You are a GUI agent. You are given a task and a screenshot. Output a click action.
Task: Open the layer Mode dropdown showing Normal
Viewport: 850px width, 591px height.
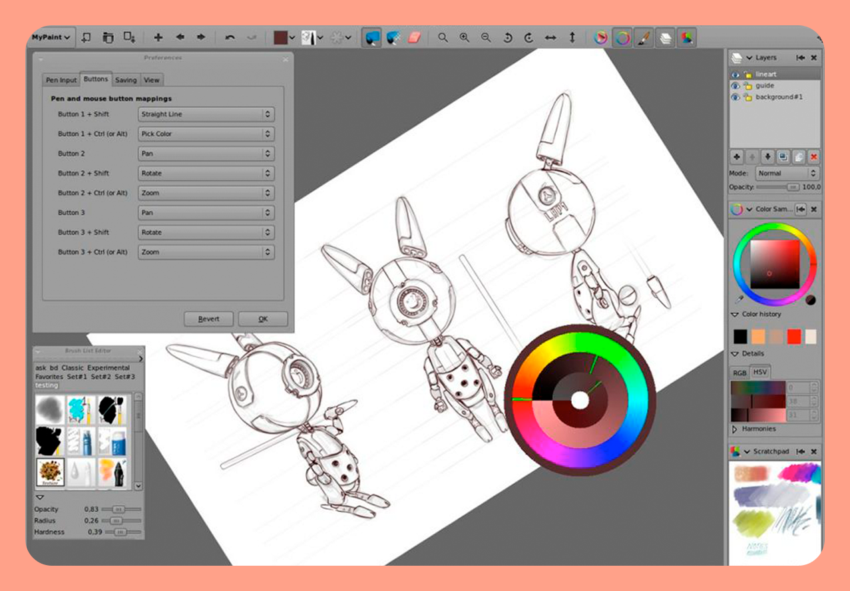click(787, 173)
